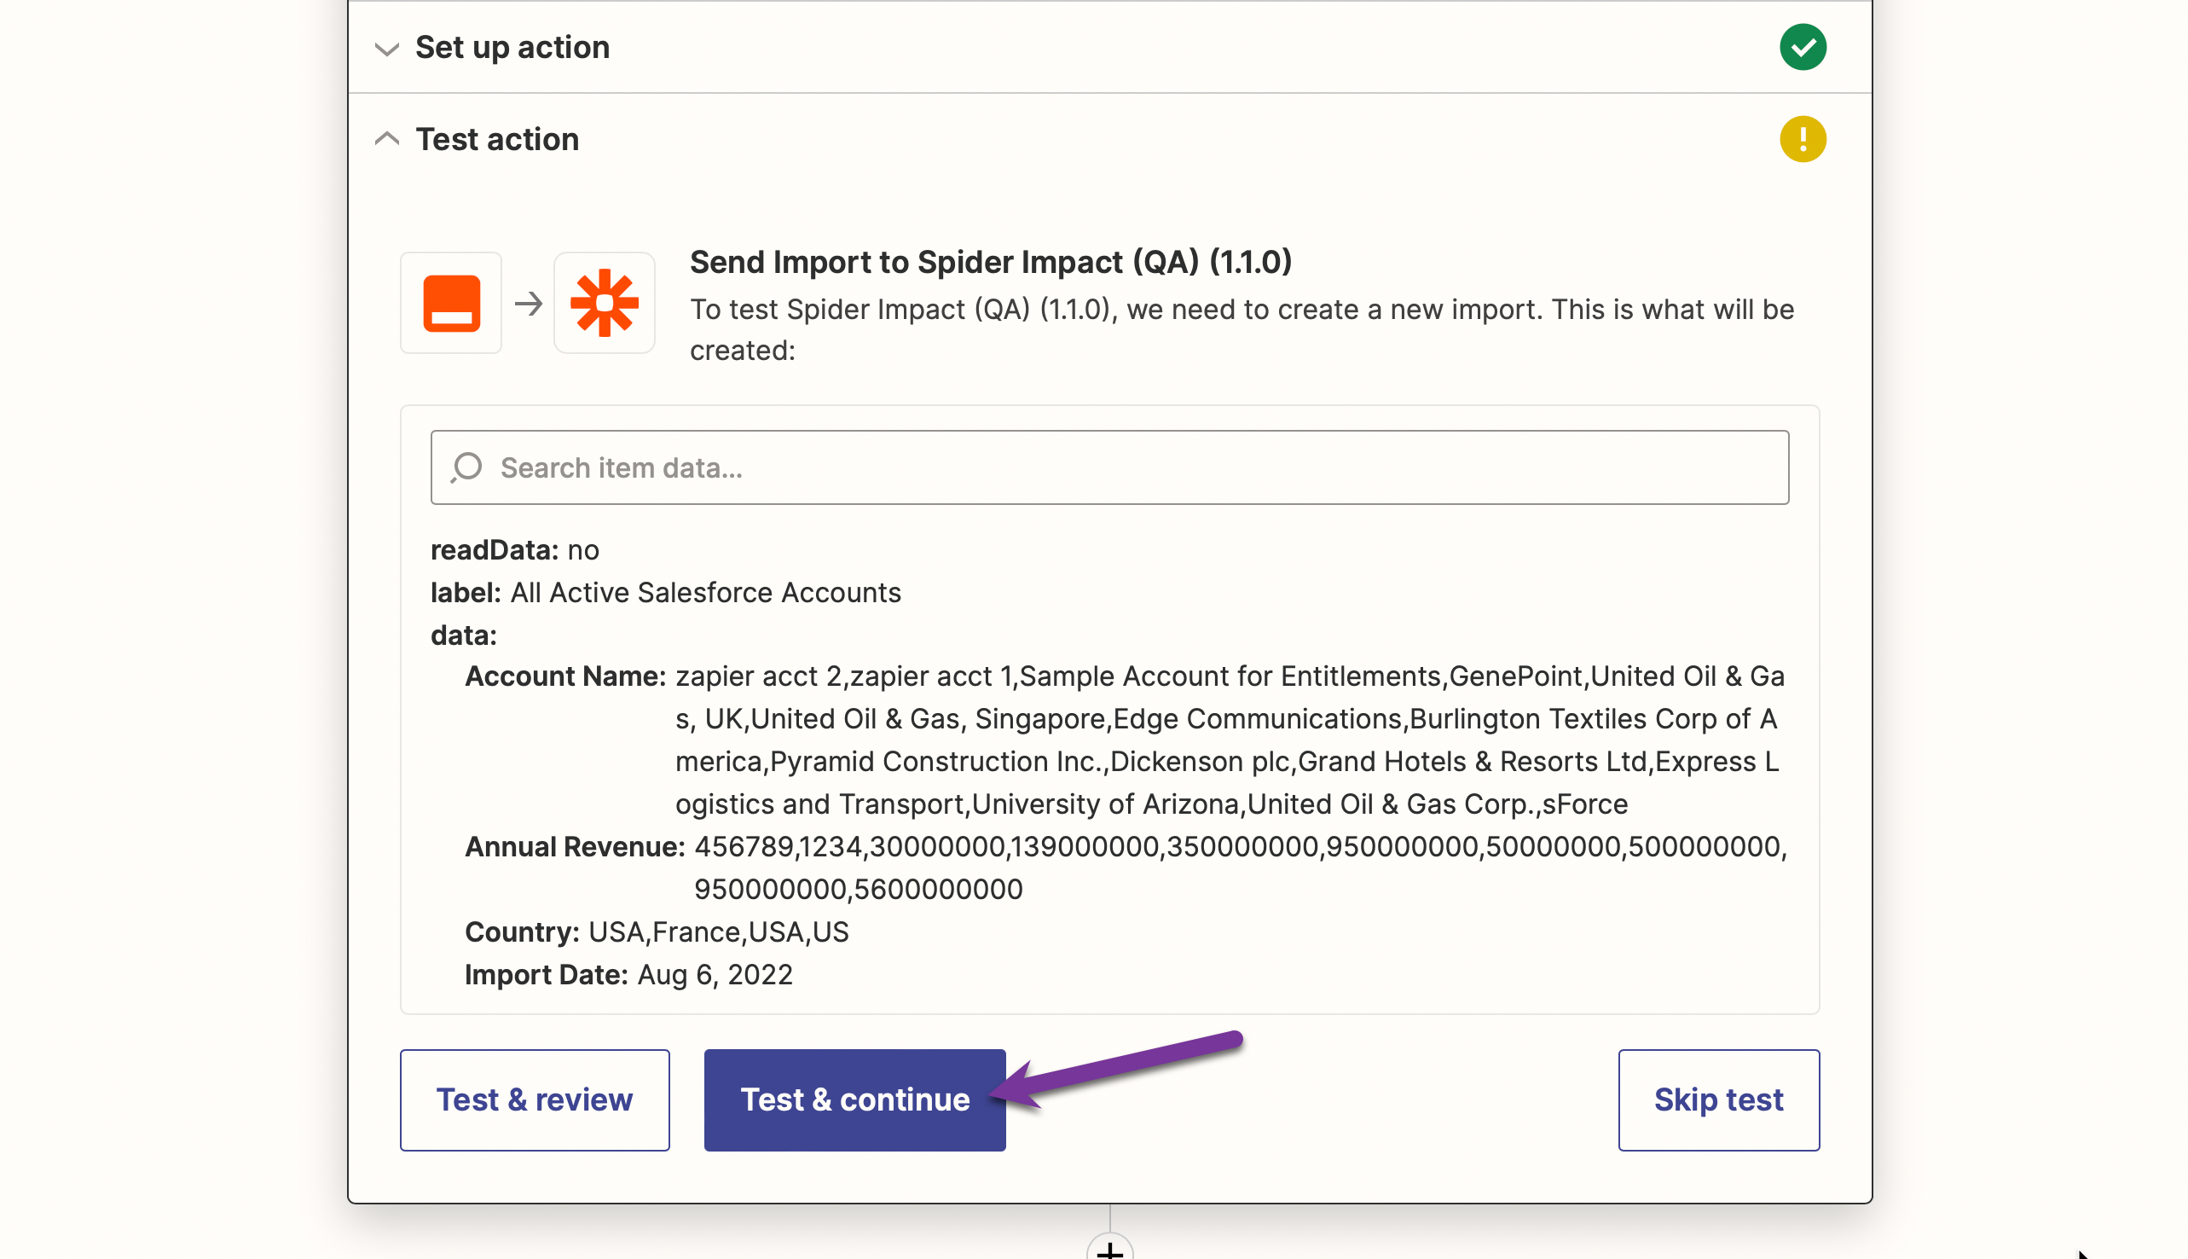Click the arrow between the app icons
This screenshot has width=2188, height=1259.
[528, 304]
